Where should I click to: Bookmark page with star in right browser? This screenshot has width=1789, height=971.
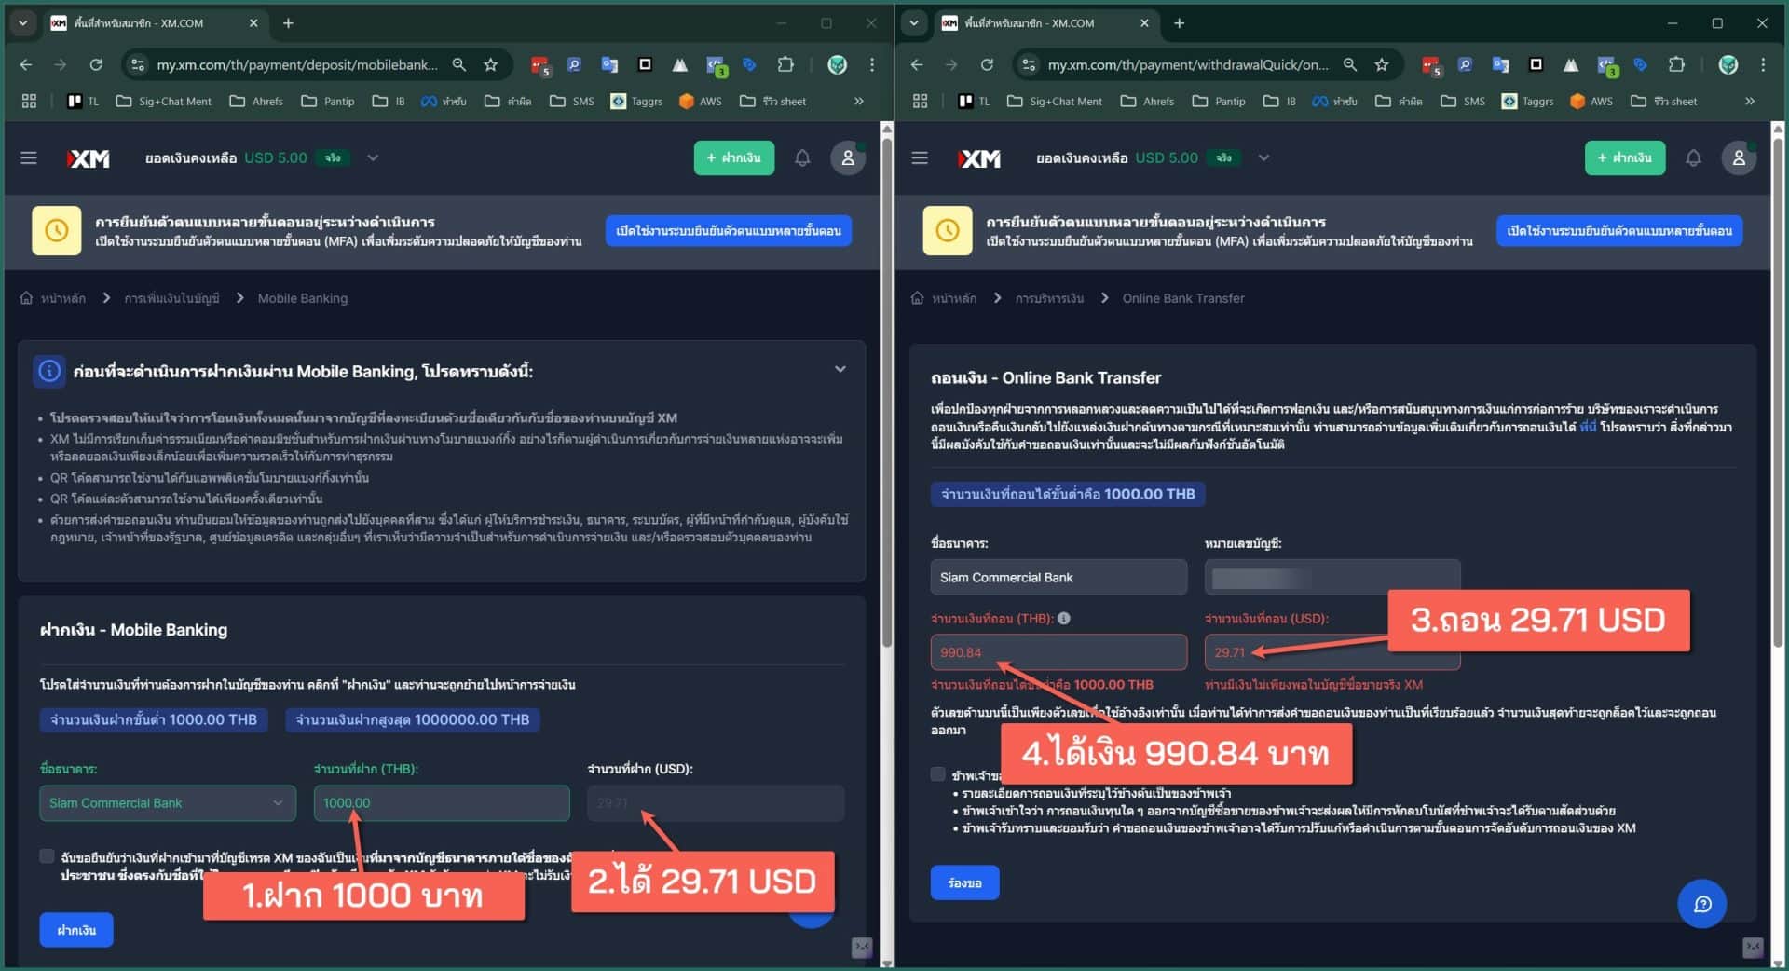(1381, 64)
